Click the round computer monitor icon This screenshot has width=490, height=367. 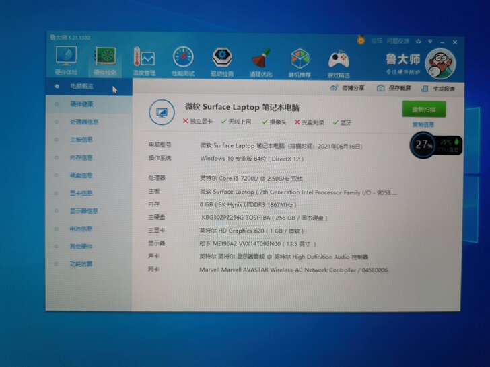tap(162, 112)
